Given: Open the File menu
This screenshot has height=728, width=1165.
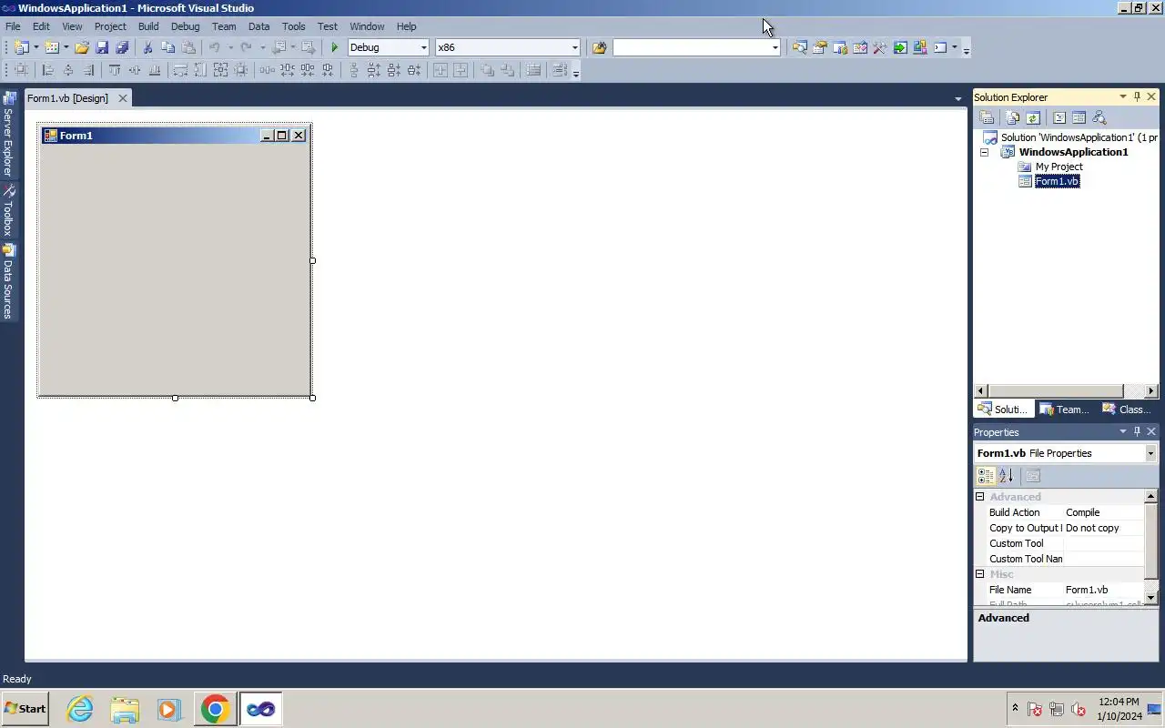Looking at the screenshot, I should tap(13, 26).
